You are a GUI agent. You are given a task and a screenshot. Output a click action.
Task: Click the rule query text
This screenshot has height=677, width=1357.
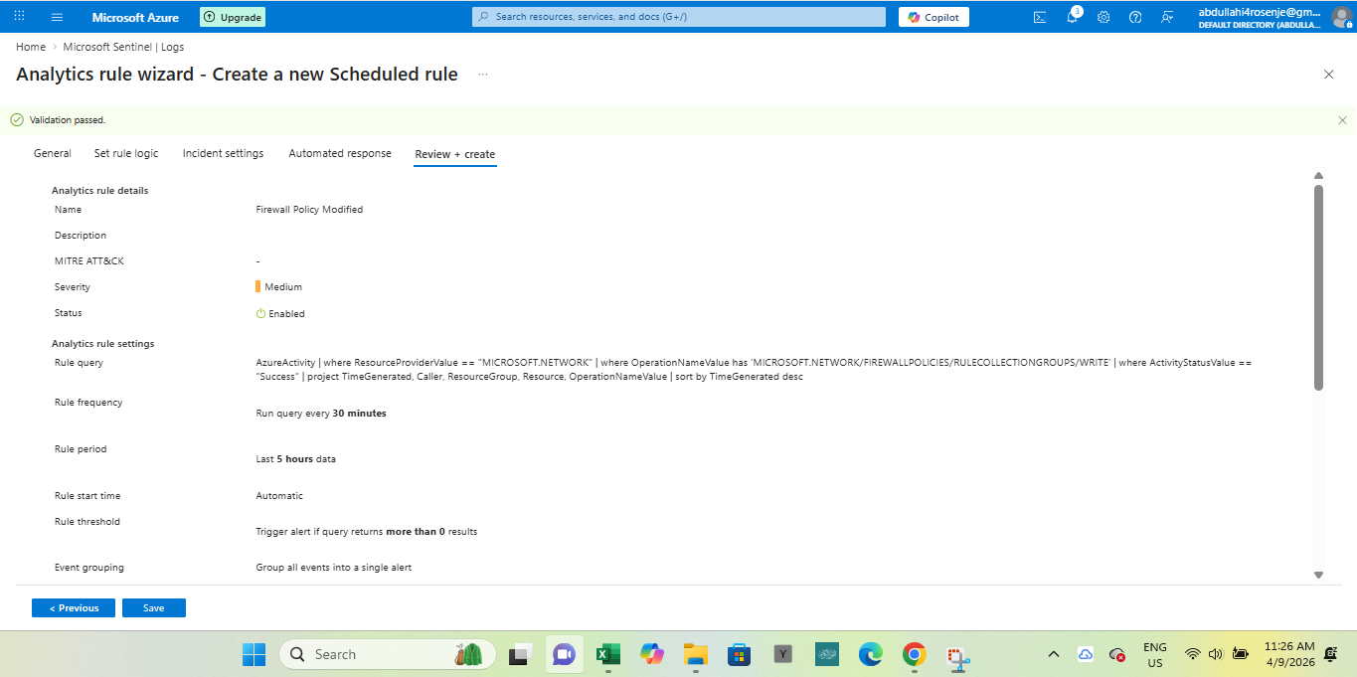tap(754, 370)
